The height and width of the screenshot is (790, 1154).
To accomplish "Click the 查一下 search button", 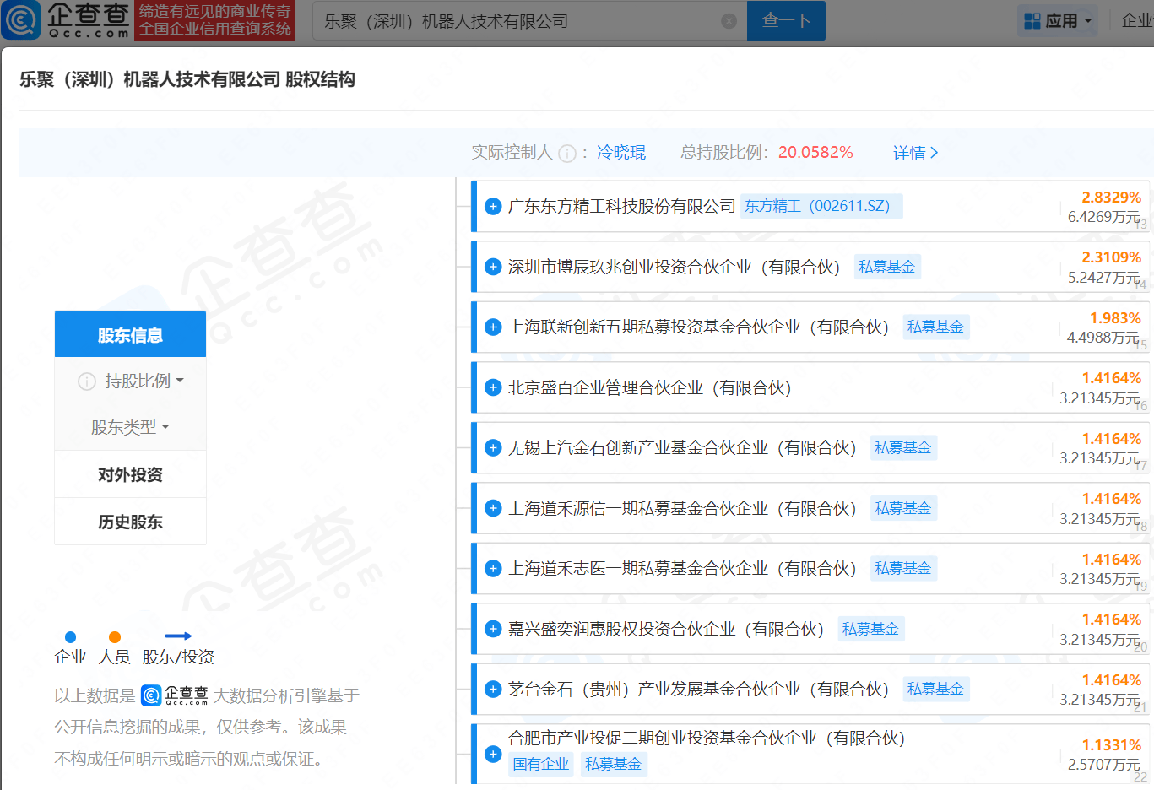I will 786,21.
